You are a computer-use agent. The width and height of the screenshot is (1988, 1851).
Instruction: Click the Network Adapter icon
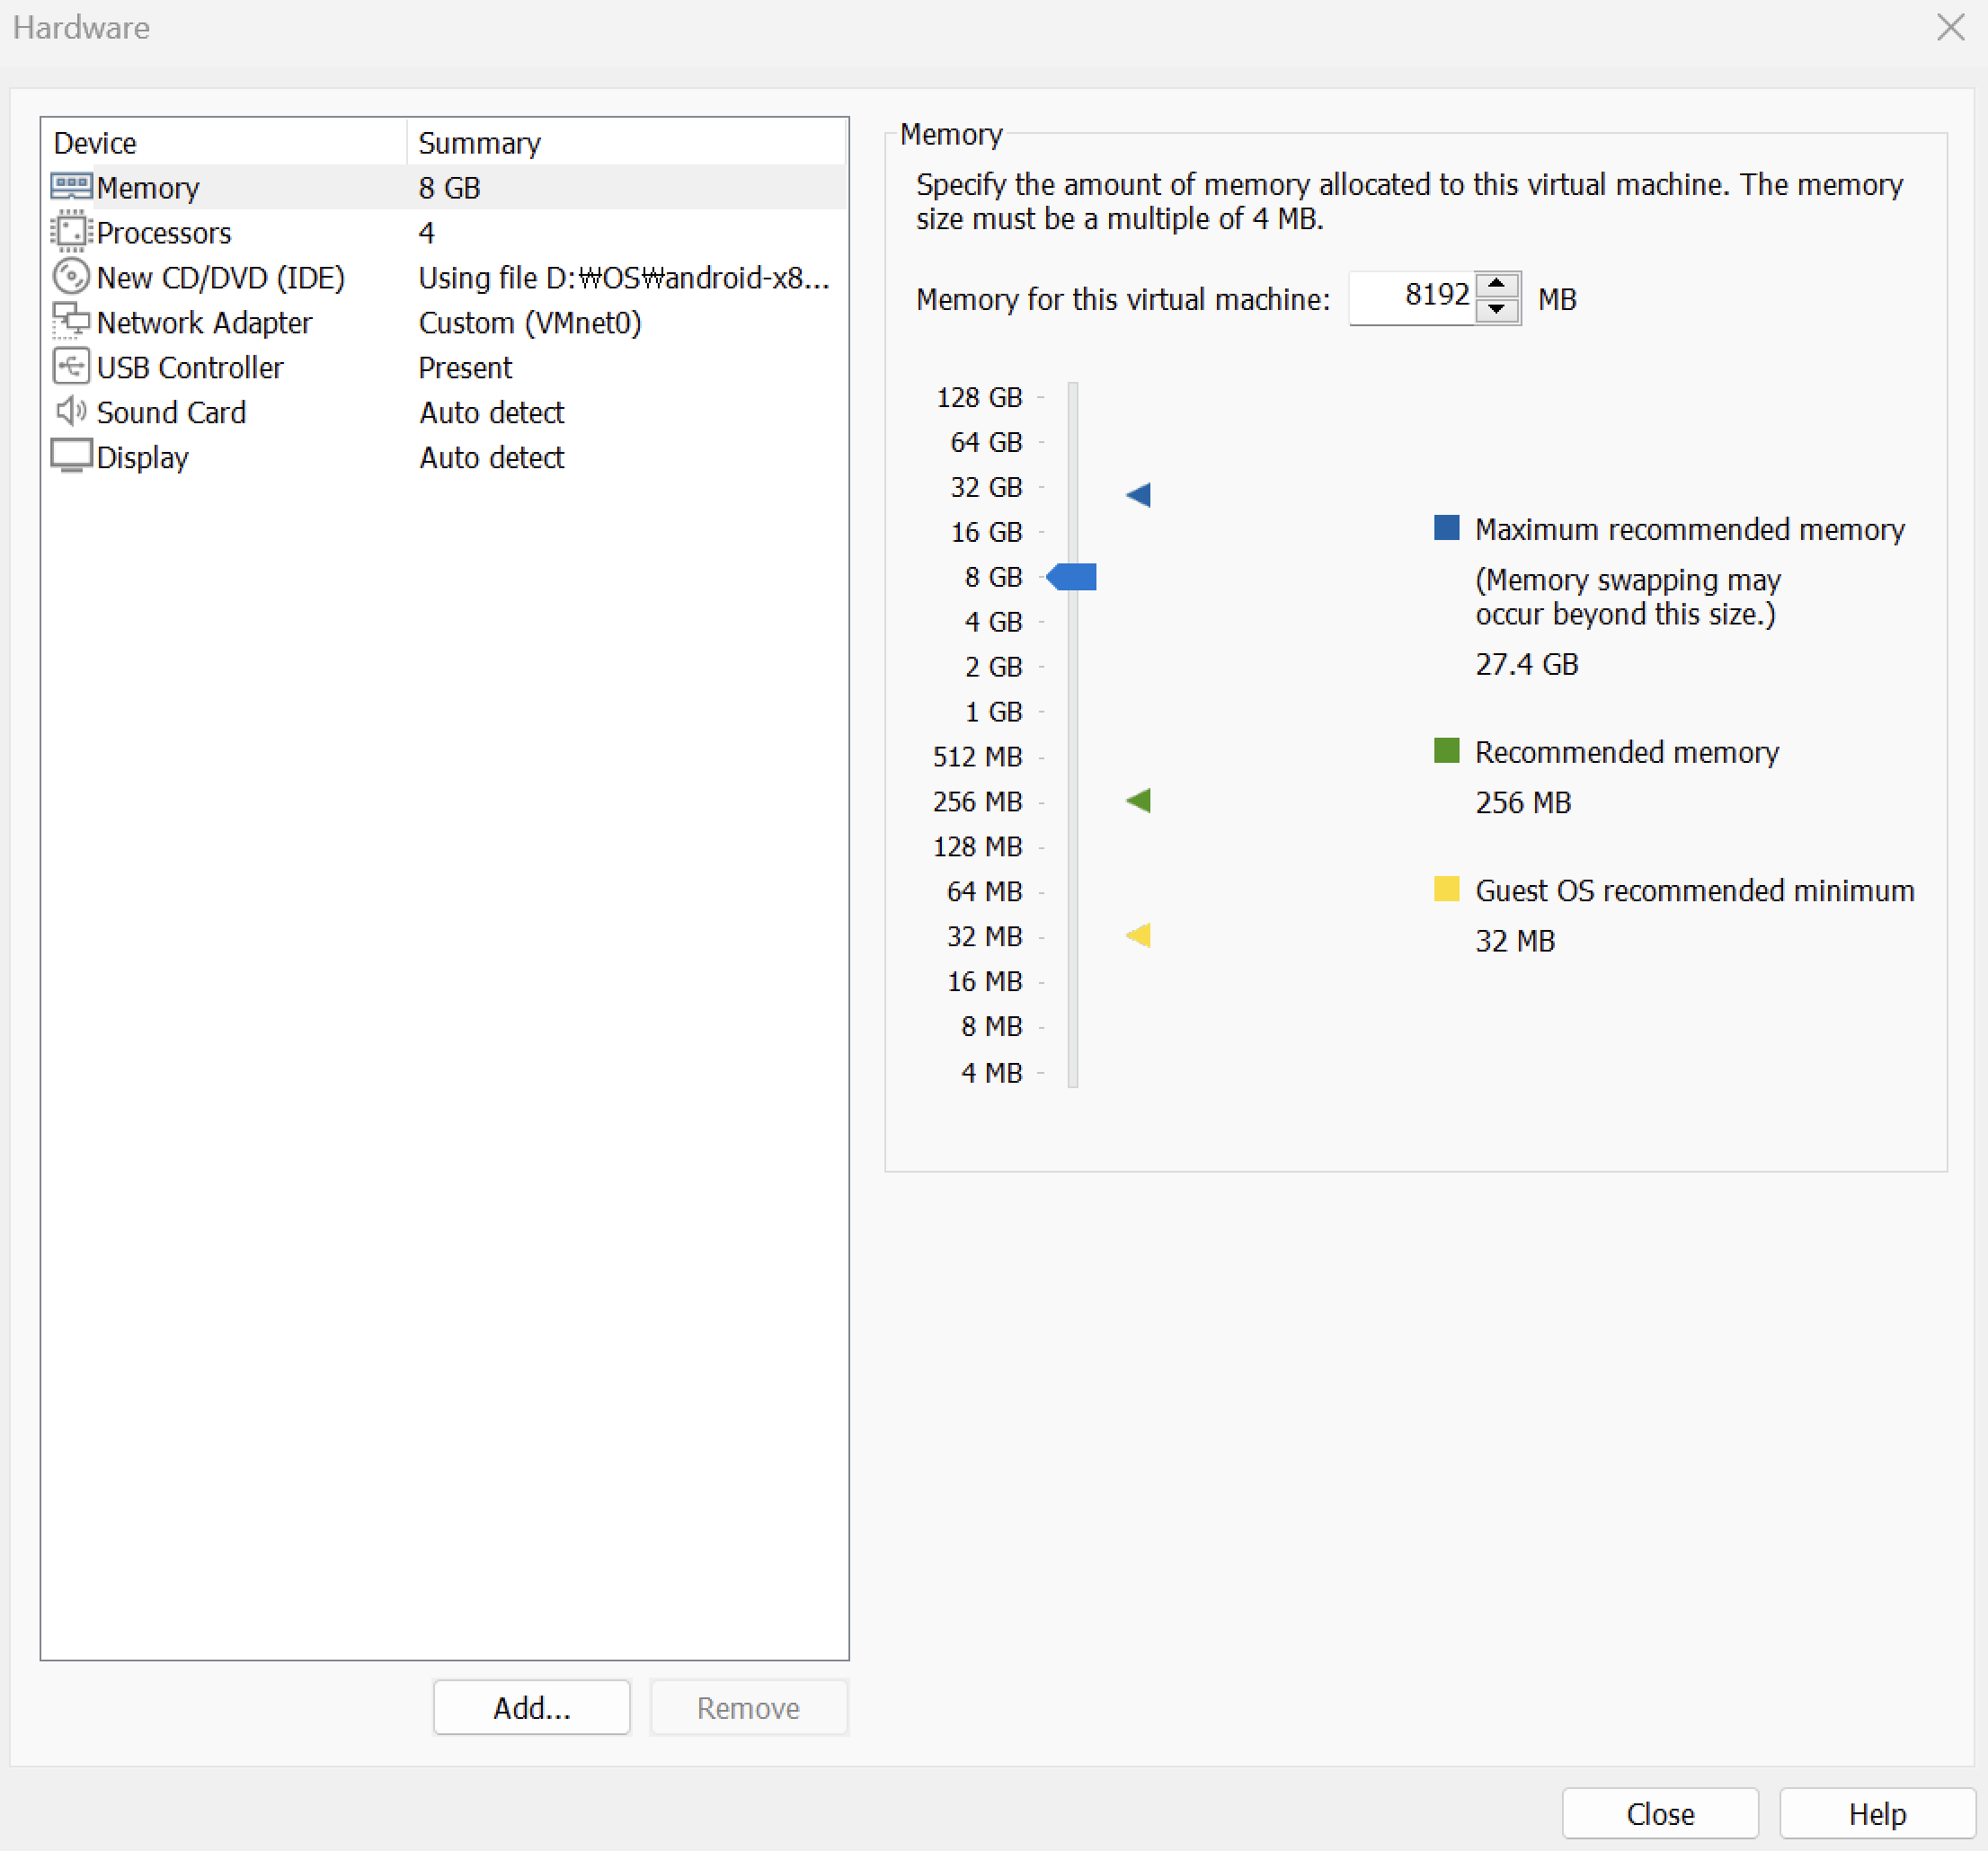[71, 322]
